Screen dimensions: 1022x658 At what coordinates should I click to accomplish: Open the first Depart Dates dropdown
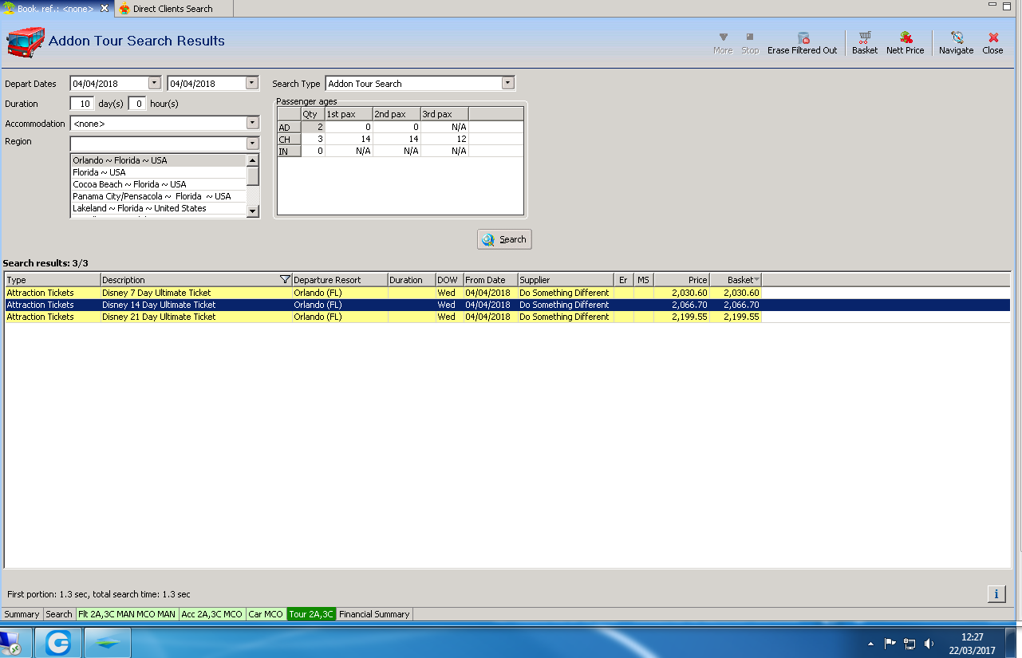pos(155,83)
